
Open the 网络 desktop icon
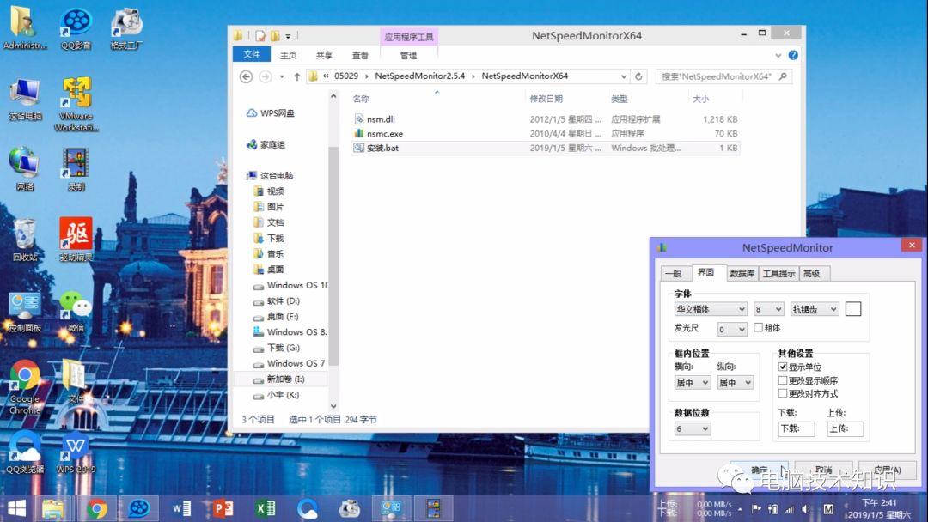coord(25,169)
